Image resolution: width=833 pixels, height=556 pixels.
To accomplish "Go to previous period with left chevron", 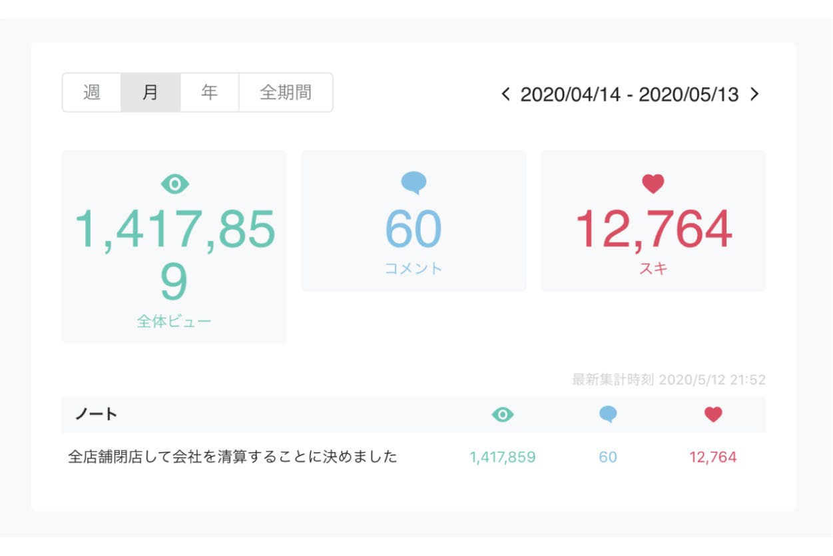I will (x=505, y=95).
